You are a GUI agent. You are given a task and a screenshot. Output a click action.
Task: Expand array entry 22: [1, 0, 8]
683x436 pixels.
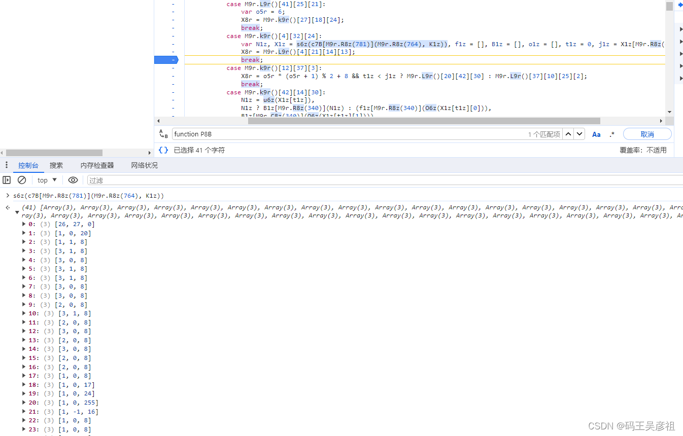point(24,420)
